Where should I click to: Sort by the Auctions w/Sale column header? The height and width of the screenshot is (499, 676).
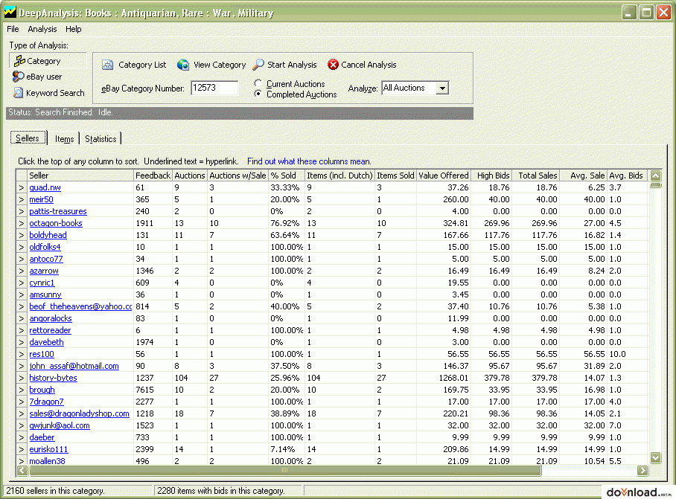[237, 176]
